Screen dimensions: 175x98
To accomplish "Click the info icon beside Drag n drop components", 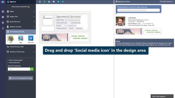I will 29,7.
